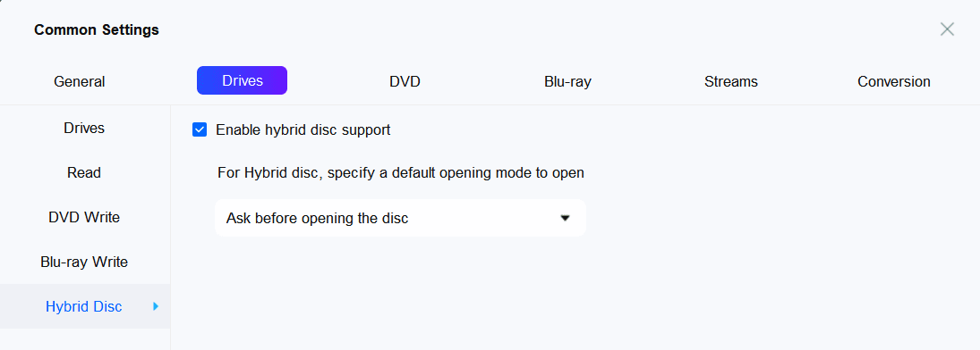Uncheck the Enable hybrid disc support checkbox
The height and width of the screenshot is (350, 980).
pyautogui.click(x=200, y=129)
